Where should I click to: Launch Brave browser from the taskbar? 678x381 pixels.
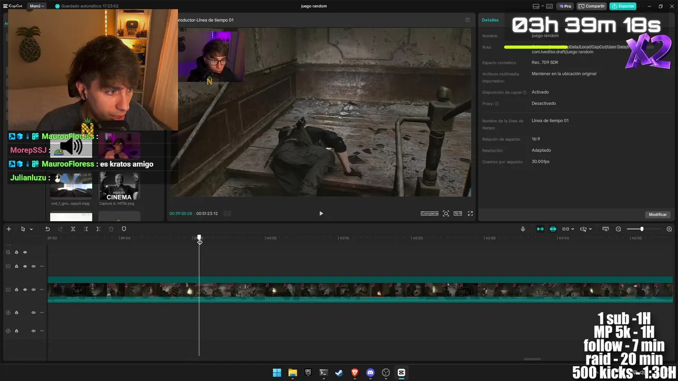click(x=355, y=373)
